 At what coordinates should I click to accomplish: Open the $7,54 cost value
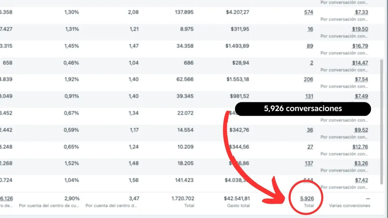click(x=361, y=79)
